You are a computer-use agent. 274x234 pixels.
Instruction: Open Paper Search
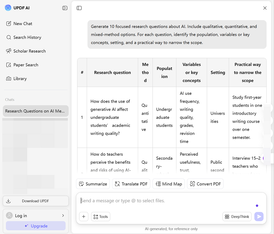point(22,65)
